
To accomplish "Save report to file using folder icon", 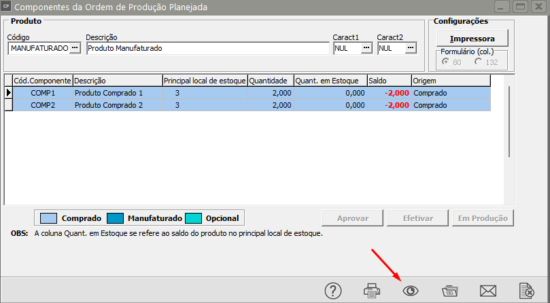I will tap(449, 291).
